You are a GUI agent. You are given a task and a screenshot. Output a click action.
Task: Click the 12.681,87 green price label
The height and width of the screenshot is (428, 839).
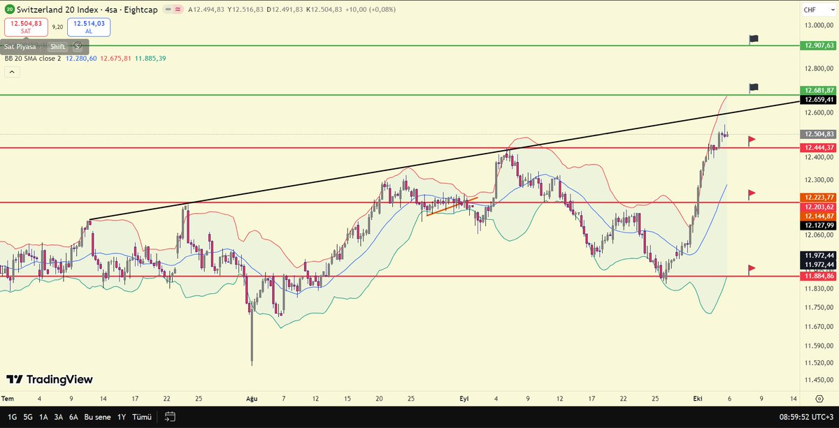click(x=819, y=90)
